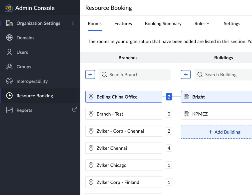The height and width of the screenshot is (195, 252).
Task: Open the Booking Summary tab
Action: 163,24
